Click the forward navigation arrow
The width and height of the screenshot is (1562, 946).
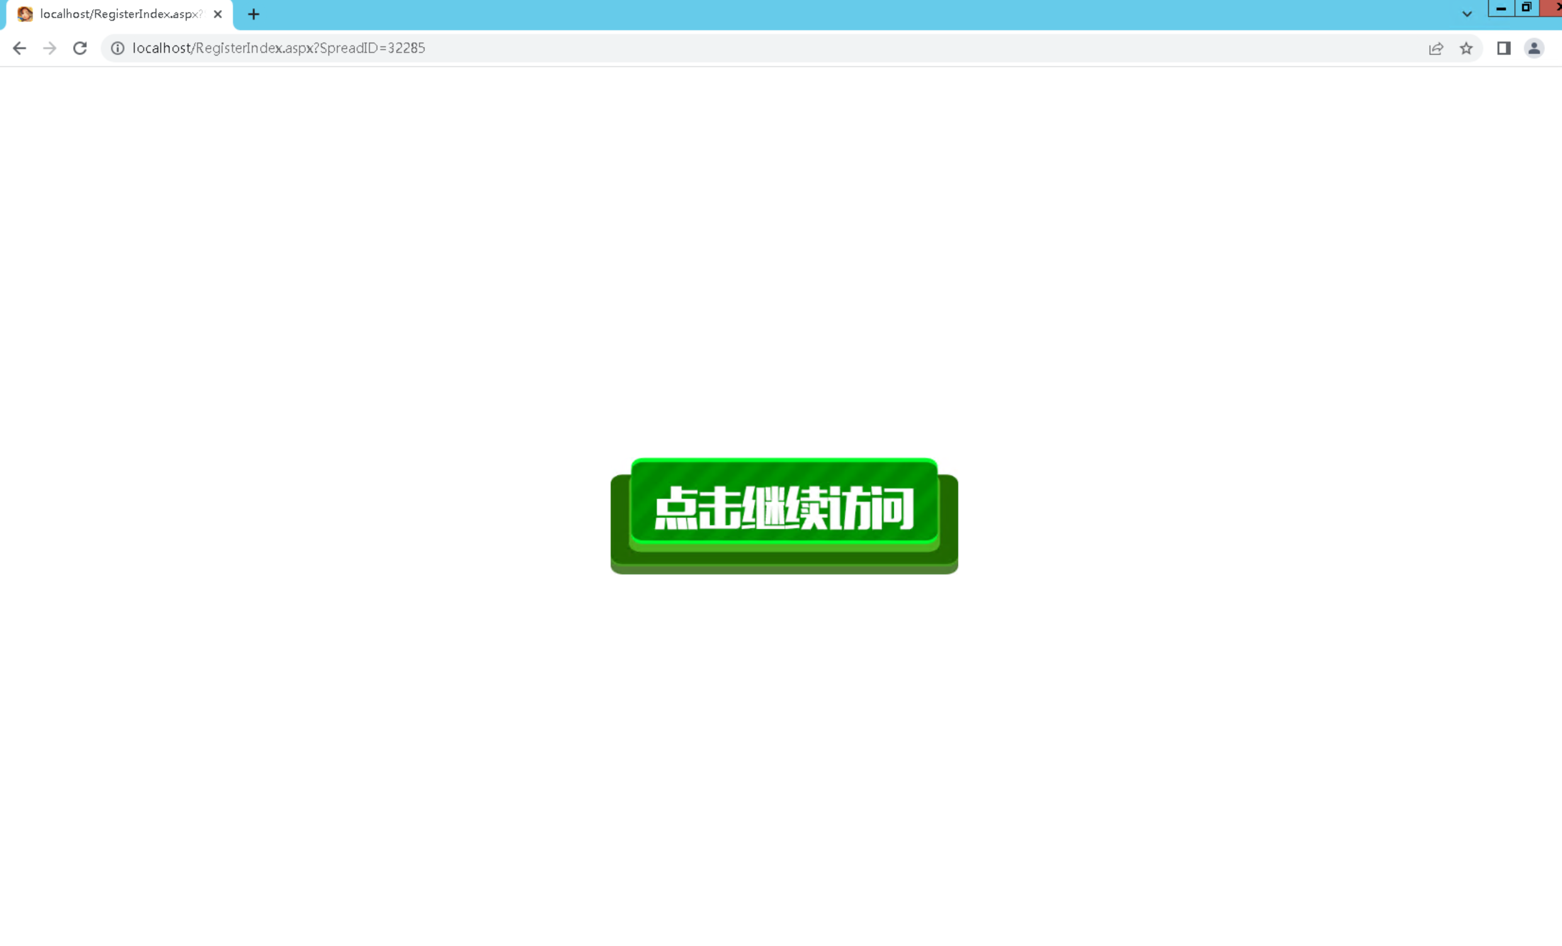(50, 48)
